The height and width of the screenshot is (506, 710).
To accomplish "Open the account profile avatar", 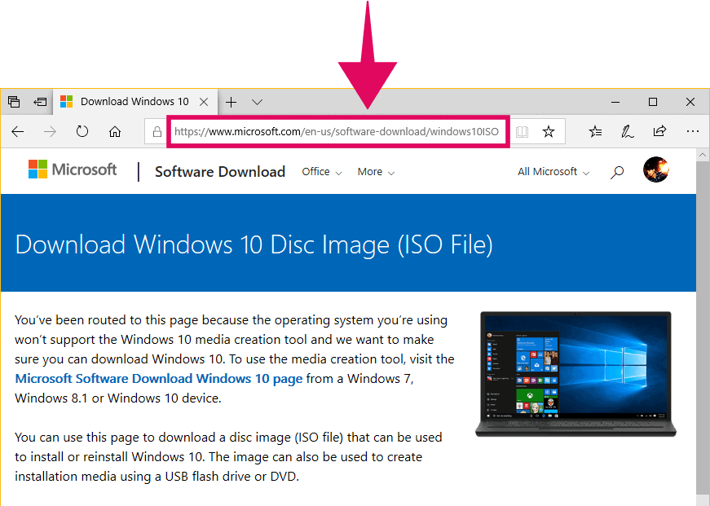I will click(656, 169).
